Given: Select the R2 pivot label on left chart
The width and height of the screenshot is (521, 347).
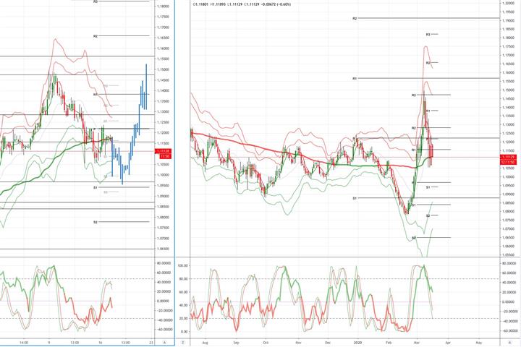Looking at the screenshot, I should point(96,36).
